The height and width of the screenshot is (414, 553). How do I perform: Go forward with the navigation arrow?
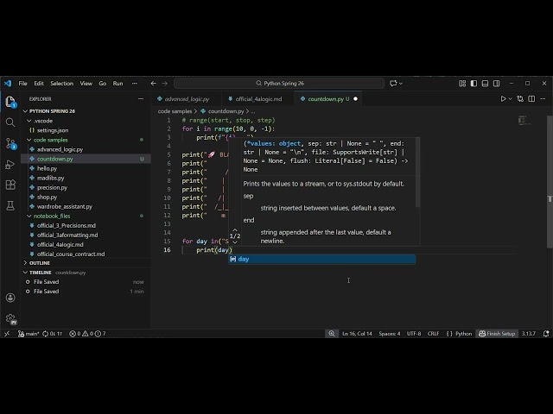point(165,84)
